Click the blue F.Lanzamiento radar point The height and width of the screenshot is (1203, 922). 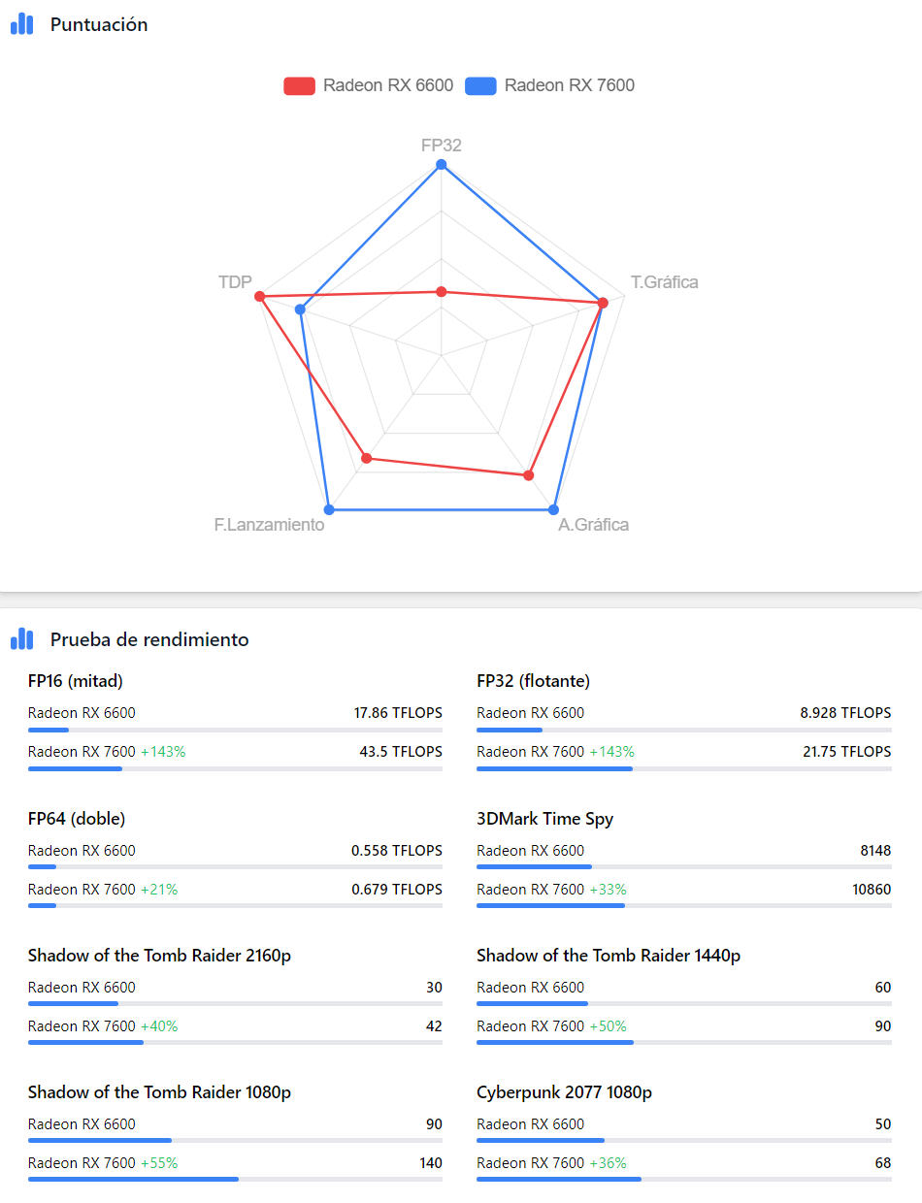pos(329,509)
